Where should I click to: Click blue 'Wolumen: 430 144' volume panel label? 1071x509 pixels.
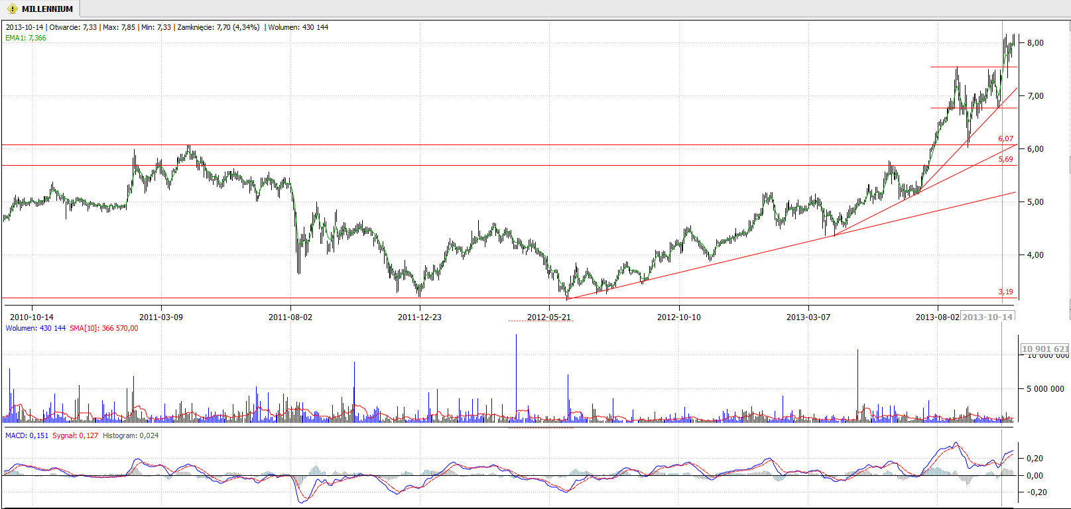point(36,328)
